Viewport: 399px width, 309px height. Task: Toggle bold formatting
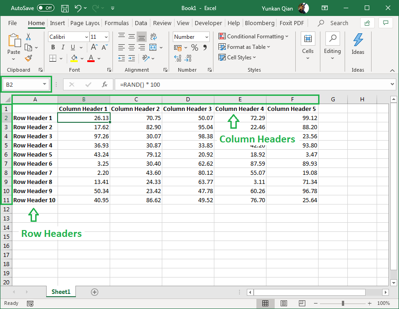pyautogui.click(x=53, y=47)
